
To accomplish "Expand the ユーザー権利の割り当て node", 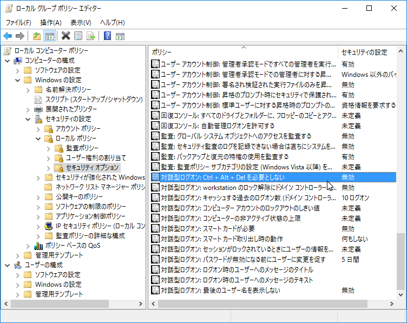I will click(49, 159).
